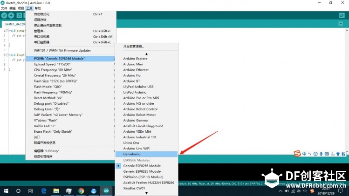Open Serial Plotter Ctrl+Shift+L menu entry
The image size is (349, 196).
coord(70,42)
